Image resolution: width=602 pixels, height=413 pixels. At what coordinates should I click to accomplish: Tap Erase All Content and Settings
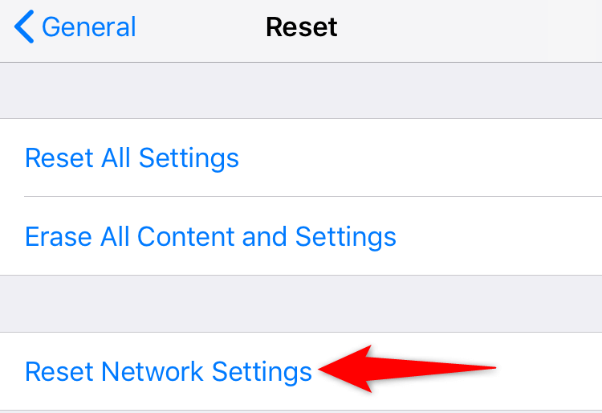(210, 236)
